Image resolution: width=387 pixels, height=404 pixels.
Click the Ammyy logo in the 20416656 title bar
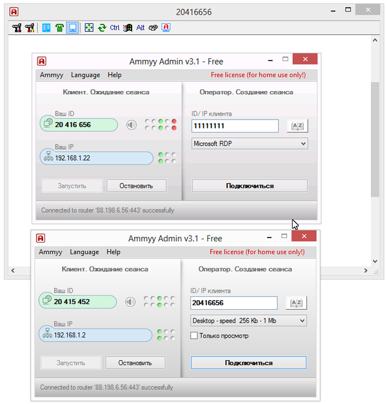point(14,12)
